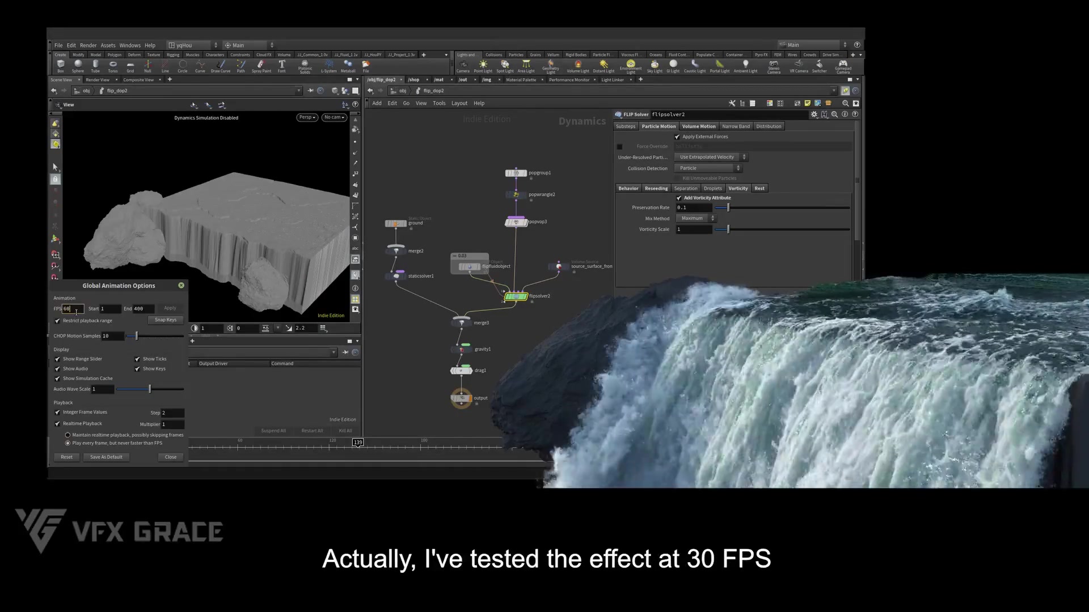Viewport: 1089px width, 612px height.
Task: Enable Show Simulation Cache in animation options
Action: [x=57, y=378]
